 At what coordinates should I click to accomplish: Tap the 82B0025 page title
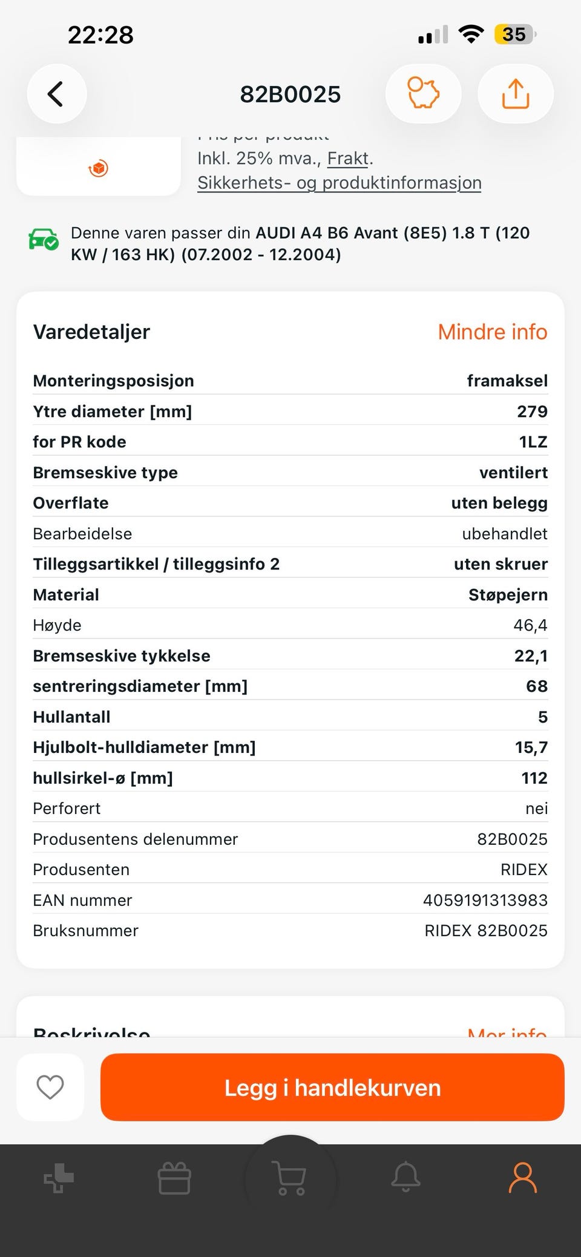tap(290, 94)
